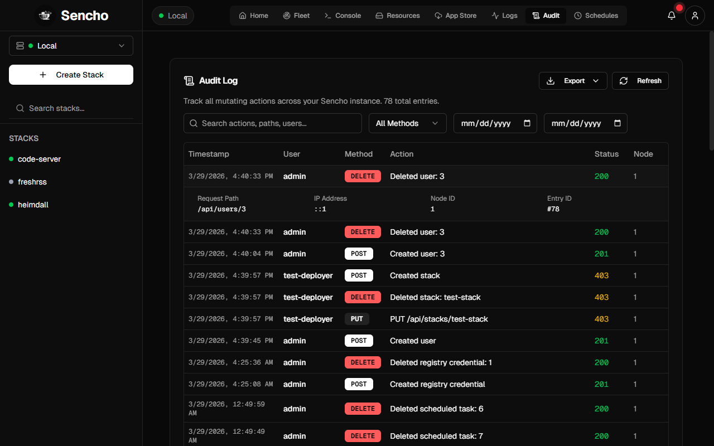Click the page vertical scrollbar
Image resolution: width=714 pixels, height=446 pixels.
711,92
